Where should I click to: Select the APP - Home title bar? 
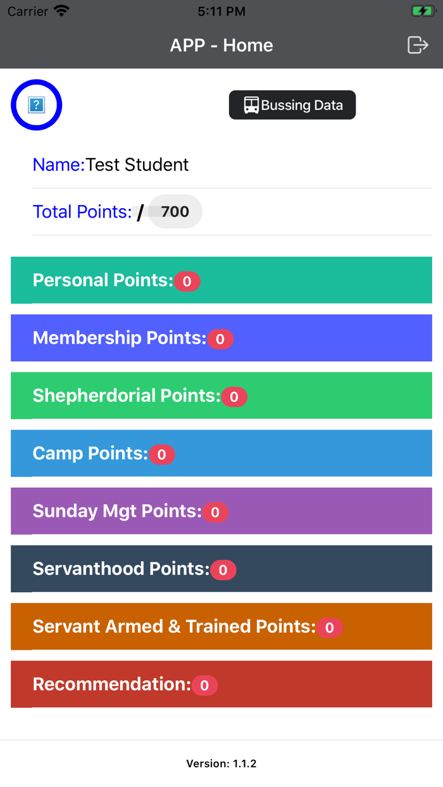tap(221, 45)
